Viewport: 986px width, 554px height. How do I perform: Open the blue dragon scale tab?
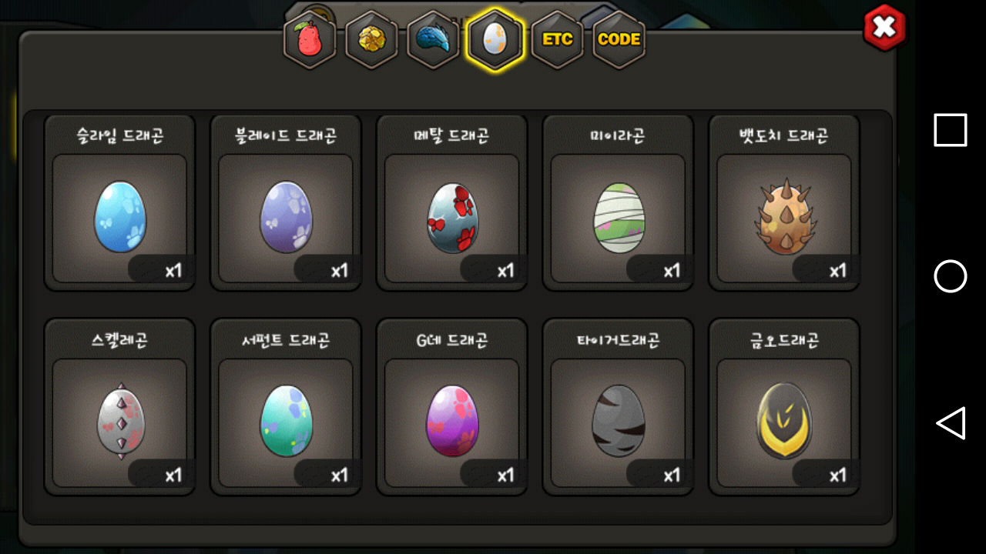(x=433, y=39)
